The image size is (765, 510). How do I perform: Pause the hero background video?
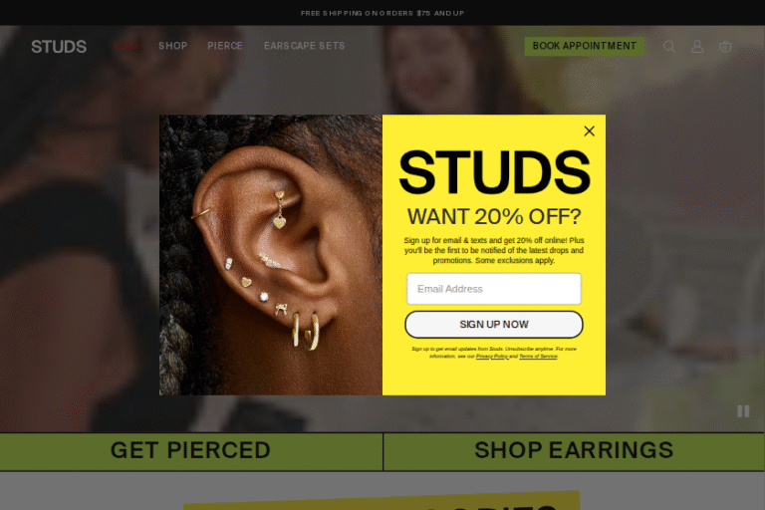pyautogui.click(x=742, y=411)
